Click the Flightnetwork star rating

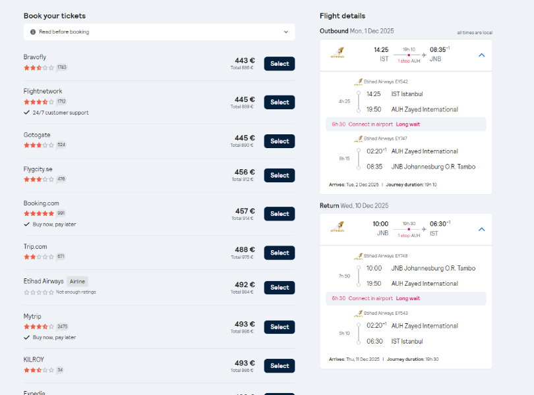39,102
